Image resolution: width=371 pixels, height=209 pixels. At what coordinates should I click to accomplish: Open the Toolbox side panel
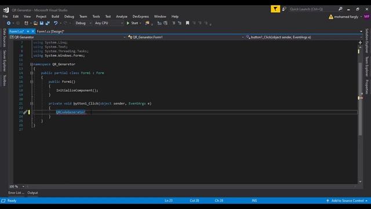pyautogui.click(x=4, y=80)
